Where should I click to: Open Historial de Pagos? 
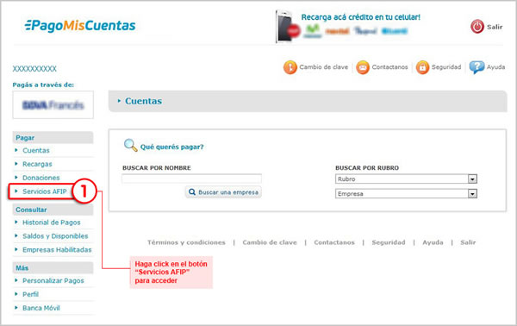point(52,223)
